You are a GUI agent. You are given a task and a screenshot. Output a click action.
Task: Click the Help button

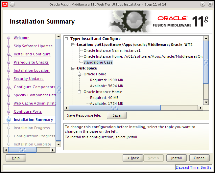tap(16, 158)
